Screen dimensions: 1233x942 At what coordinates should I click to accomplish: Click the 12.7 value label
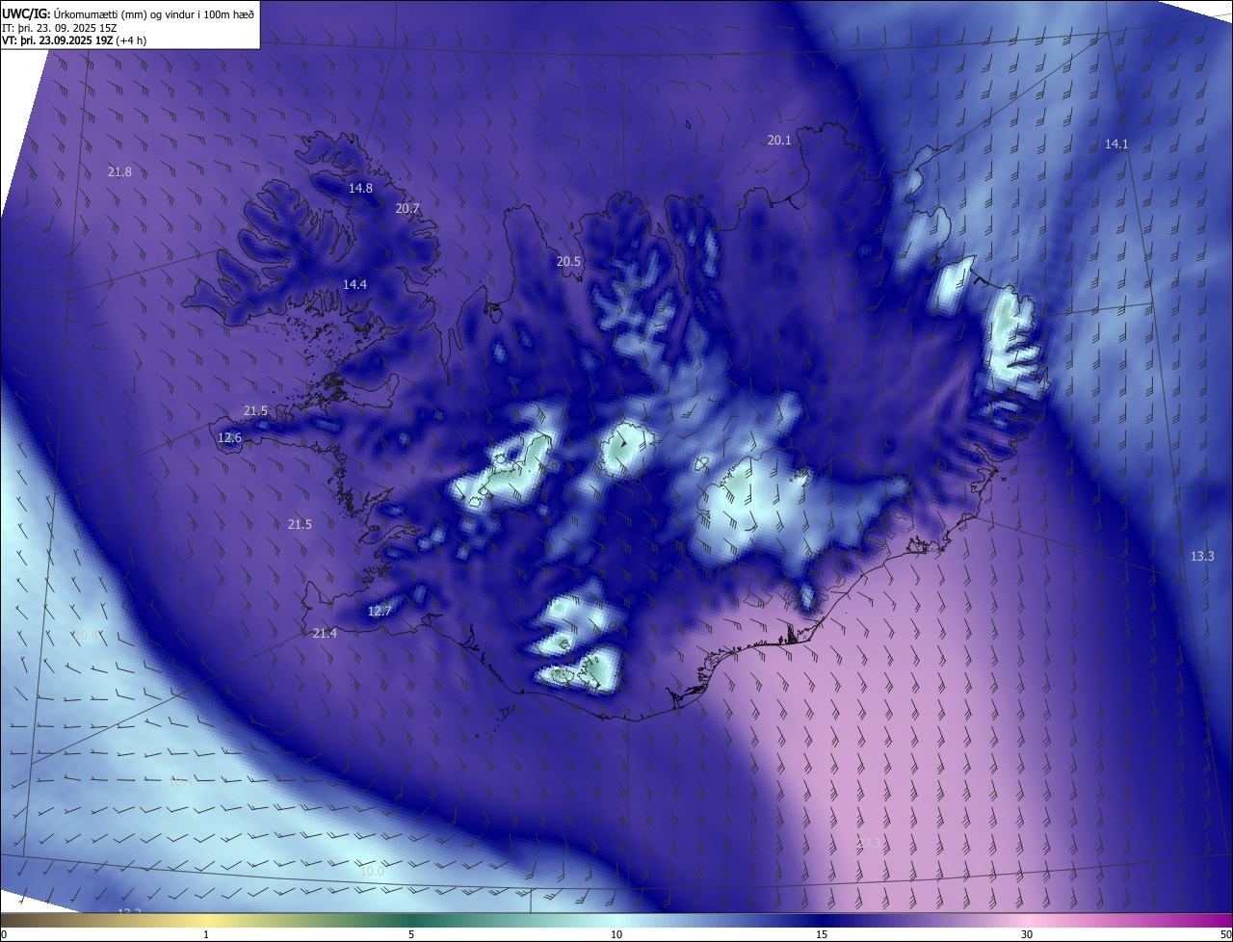(x=380, y=611)
